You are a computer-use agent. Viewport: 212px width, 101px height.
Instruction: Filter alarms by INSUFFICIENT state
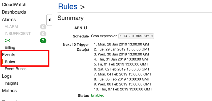[x=18, y=34]
